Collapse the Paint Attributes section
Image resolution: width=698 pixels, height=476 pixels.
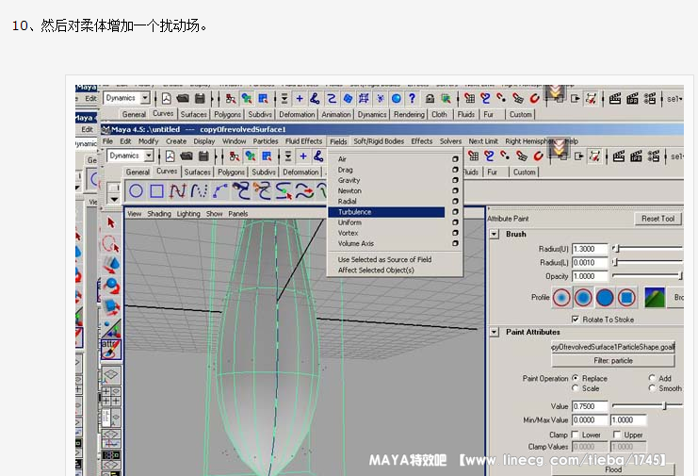point(495,332)
